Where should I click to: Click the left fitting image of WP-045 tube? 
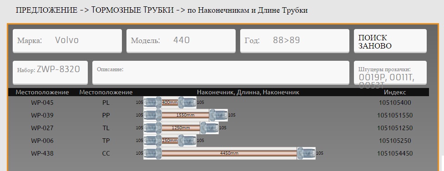click(x=152, y=103)
